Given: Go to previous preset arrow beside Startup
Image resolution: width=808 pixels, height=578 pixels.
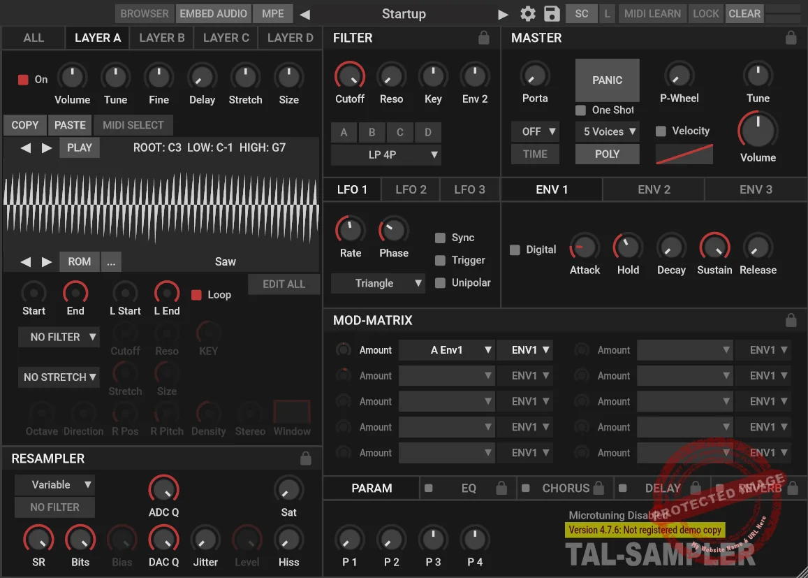Looking at the screenshot, I should pyautogui.click(x=305, y=15).
